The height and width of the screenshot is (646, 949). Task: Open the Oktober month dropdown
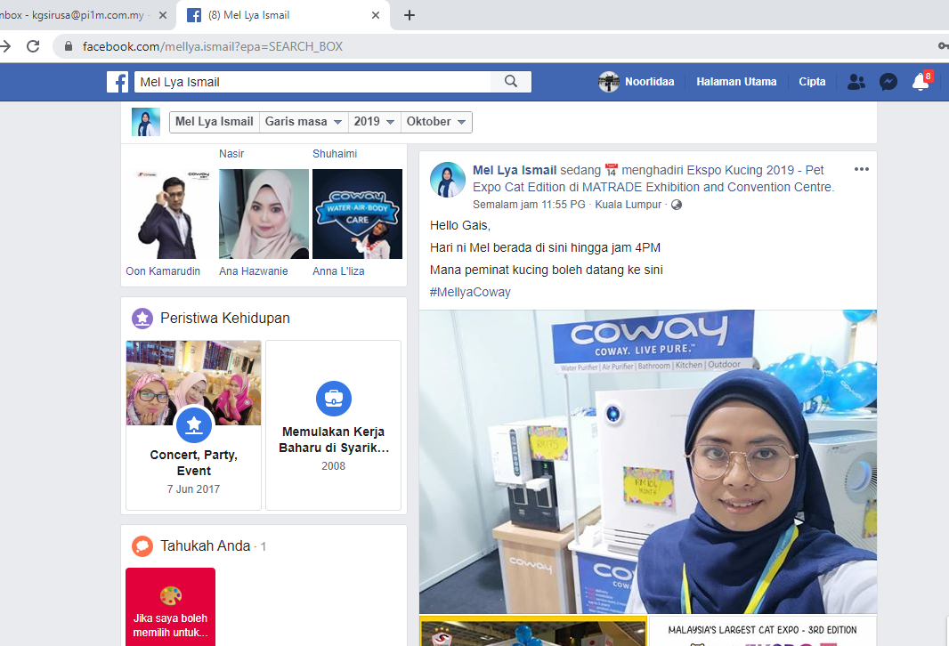(435, 121)
